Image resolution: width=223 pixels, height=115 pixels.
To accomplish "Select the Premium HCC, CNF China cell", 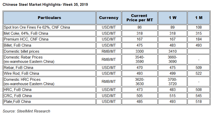I will click(x=49, y=39).
